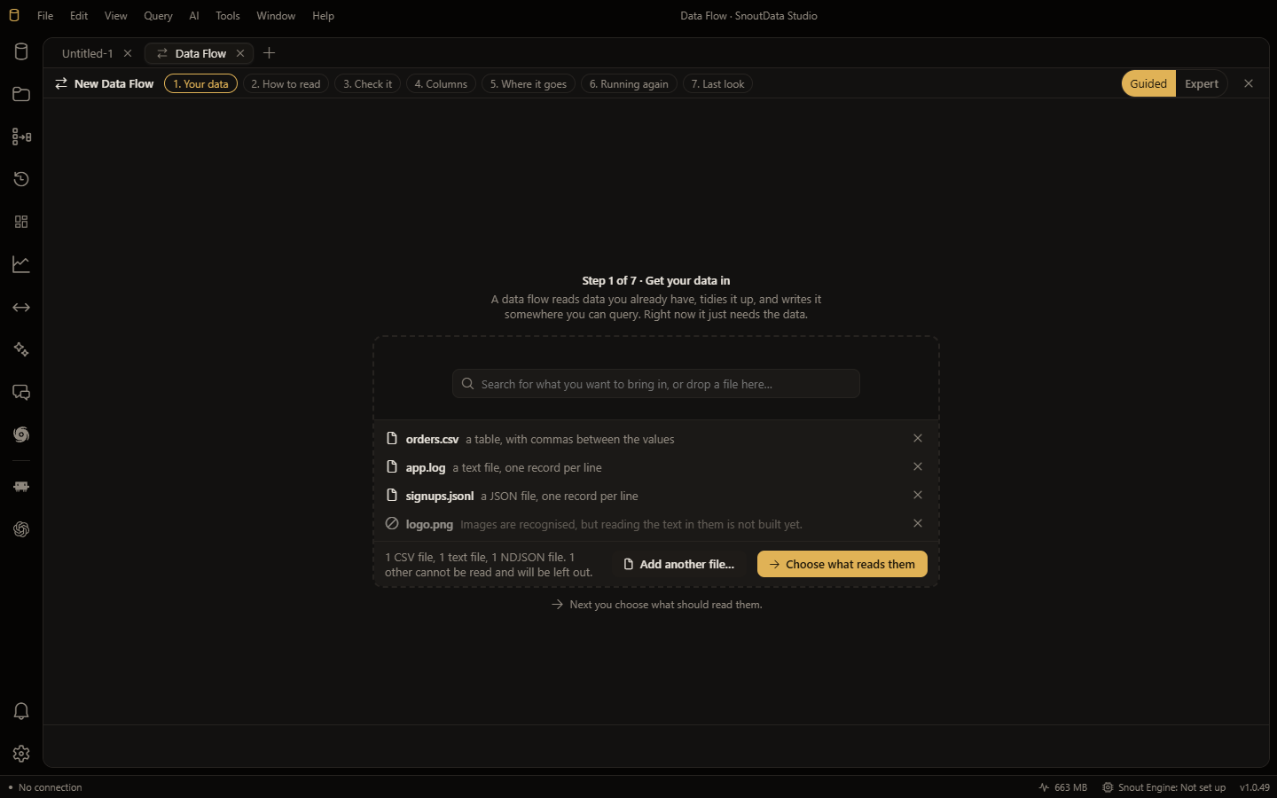Go to step 2. How to read
The width and height of the screenshot is (1277, 798).
(286, 84)
